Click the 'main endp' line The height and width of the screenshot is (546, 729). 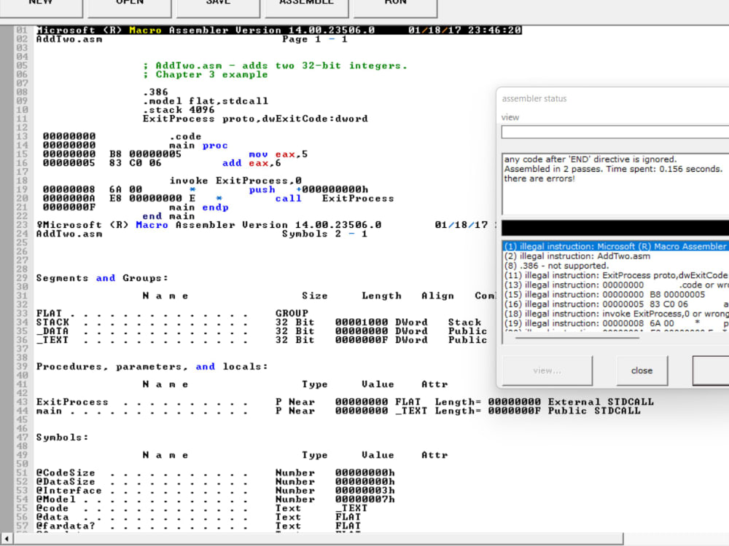(x=198, y=207)
